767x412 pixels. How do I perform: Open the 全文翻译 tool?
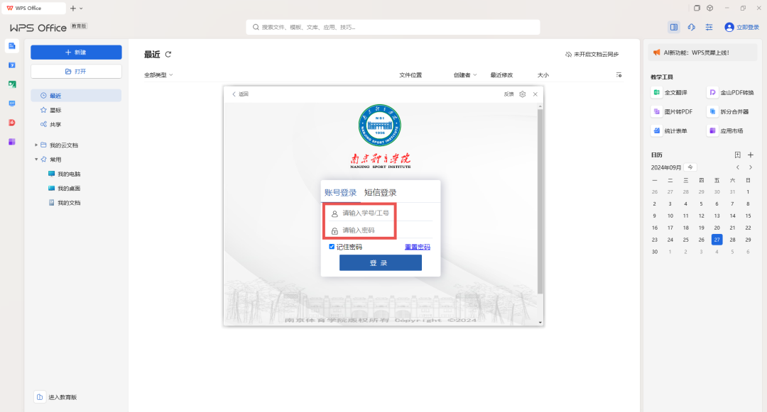(670, 92)
